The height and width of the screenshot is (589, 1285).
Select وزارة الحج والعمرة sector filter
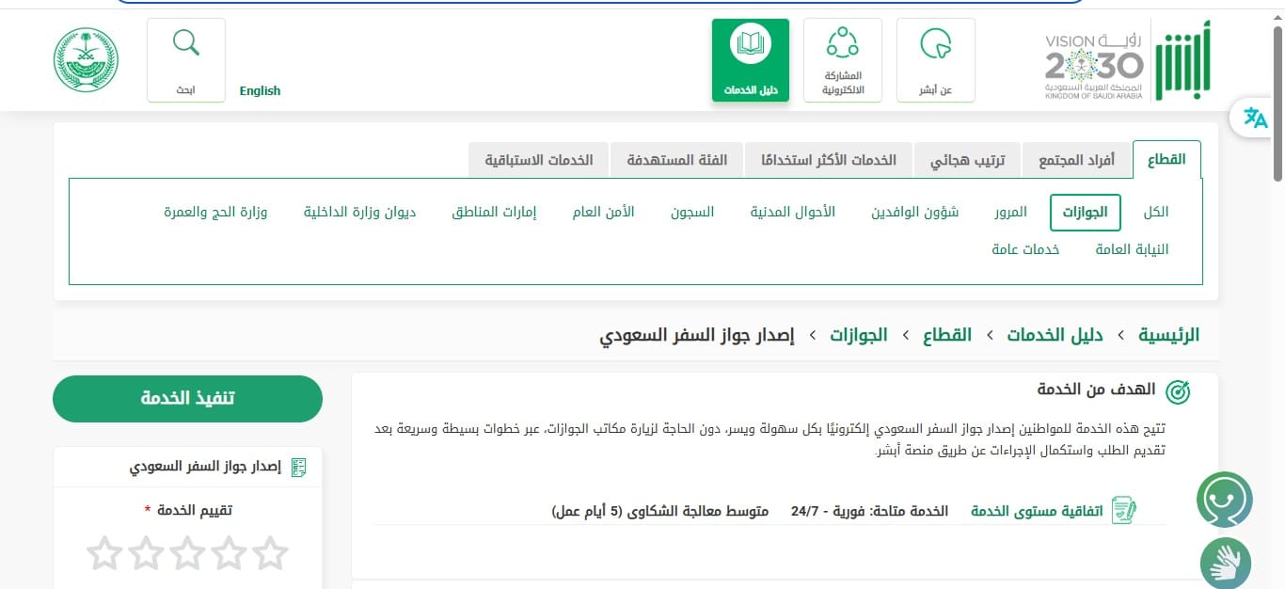(215, 213)
